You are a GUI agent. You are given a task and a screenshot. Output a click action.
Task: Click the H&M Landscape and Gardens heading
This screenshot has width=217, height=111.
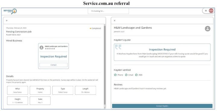[x=133, y=28]
